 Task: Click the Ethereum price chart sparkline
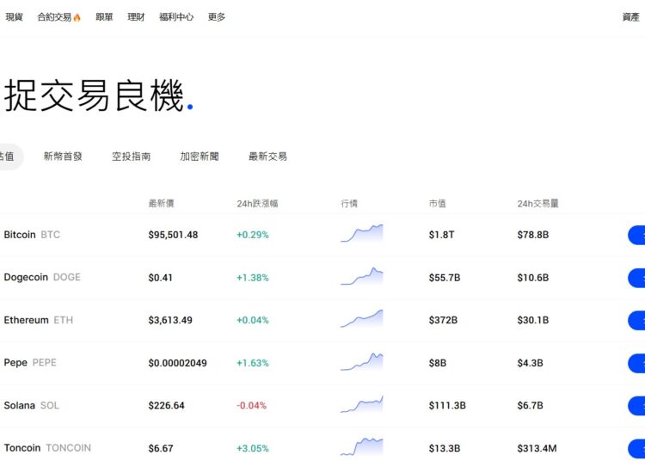(x=361, y=318)
